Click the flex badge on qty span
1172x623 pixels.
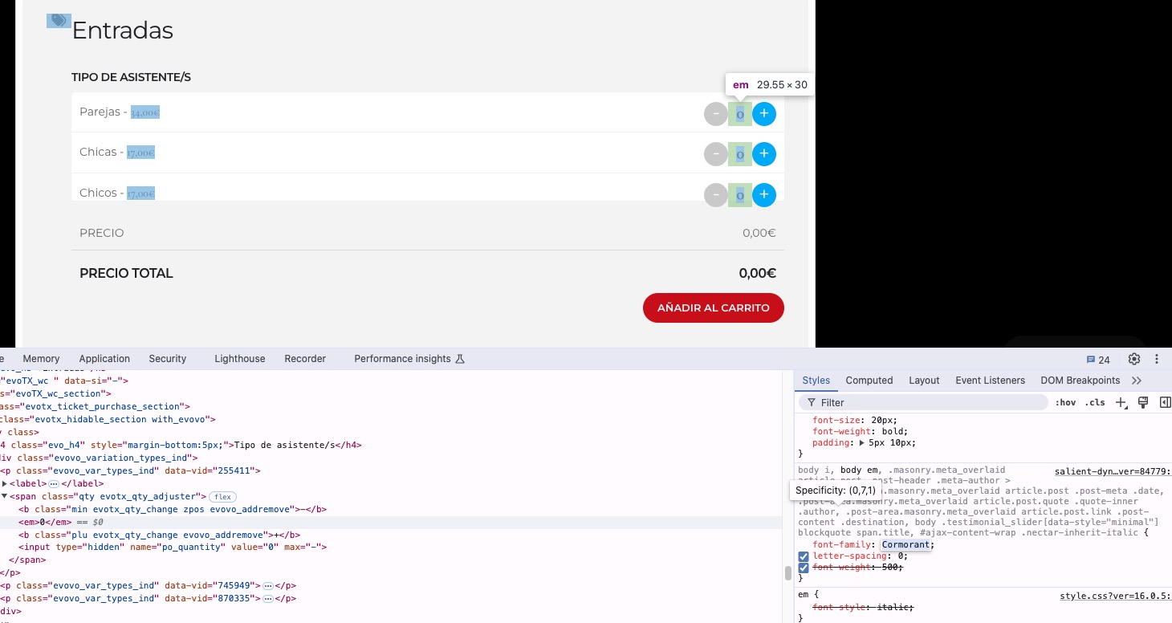[222, 497]
